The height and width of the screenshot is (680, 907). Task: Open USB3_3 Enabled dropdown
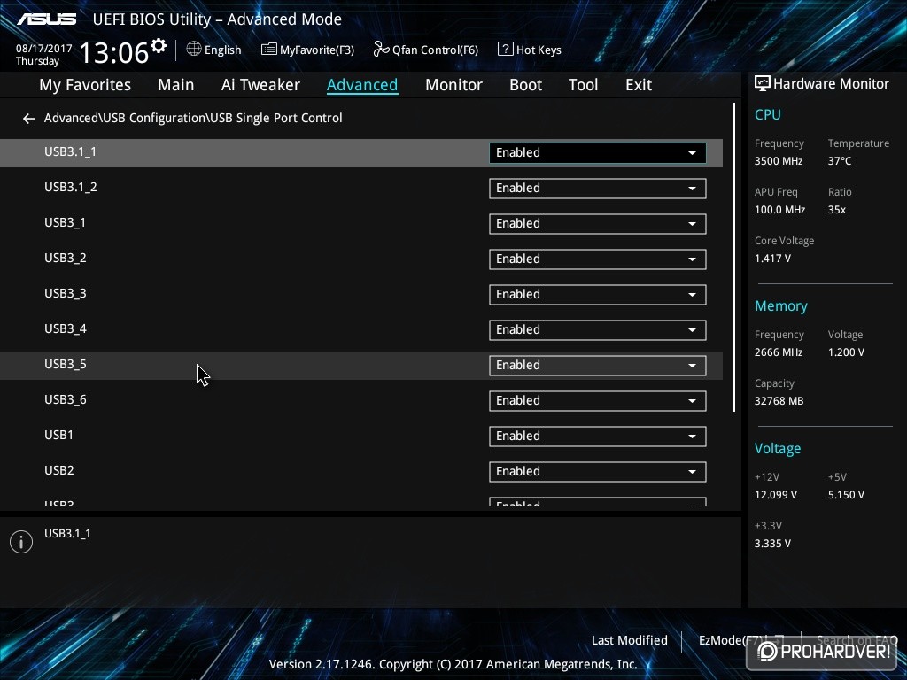tap(598, 294)
